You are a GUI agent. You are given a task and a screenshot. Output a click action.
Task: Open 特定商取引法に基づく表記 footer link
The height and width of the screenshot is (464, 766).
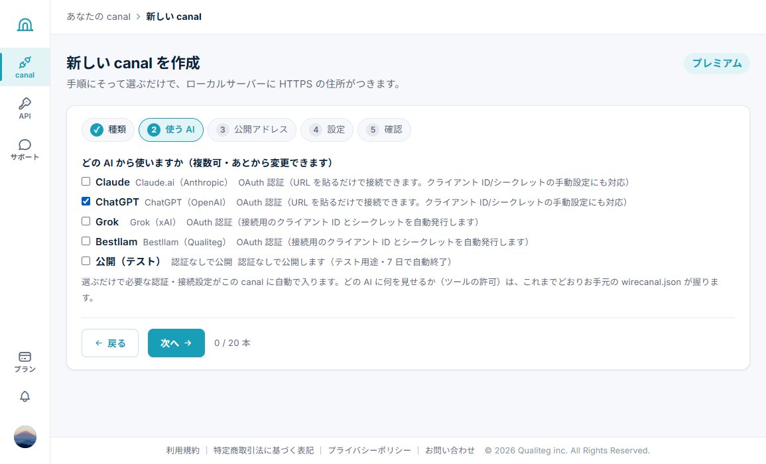pos(263,450)
